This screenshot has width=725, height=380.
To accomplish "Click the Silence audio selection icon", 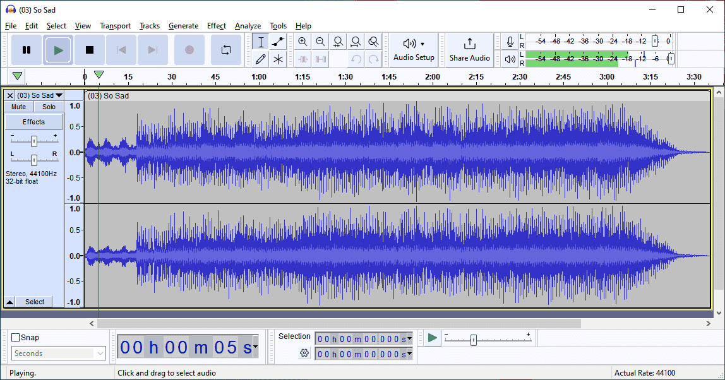I will click(x=320, y=59).
